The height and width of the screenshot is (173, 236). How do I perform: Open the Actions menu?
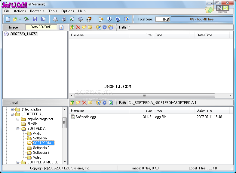coord(20,11)
